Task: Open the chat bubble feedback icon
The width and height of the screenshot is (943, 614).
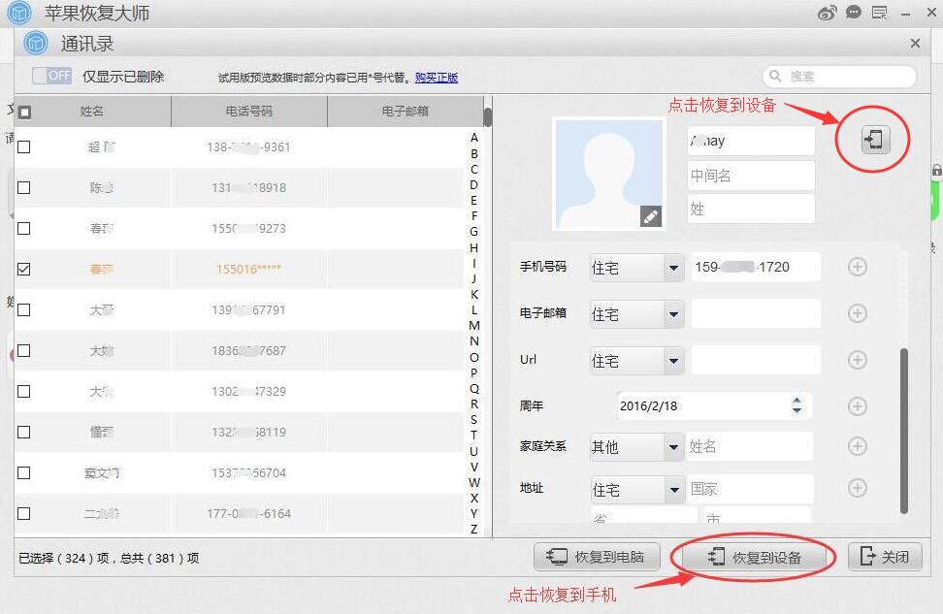Action: coord(854,13)
